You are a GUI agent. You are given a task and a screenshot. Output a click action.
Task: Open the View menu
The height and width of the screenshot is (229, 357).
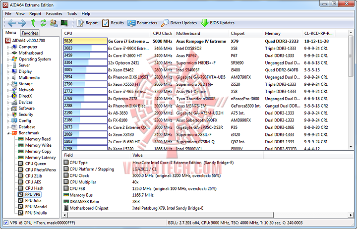pyautogui.click(x=20, y=14)
